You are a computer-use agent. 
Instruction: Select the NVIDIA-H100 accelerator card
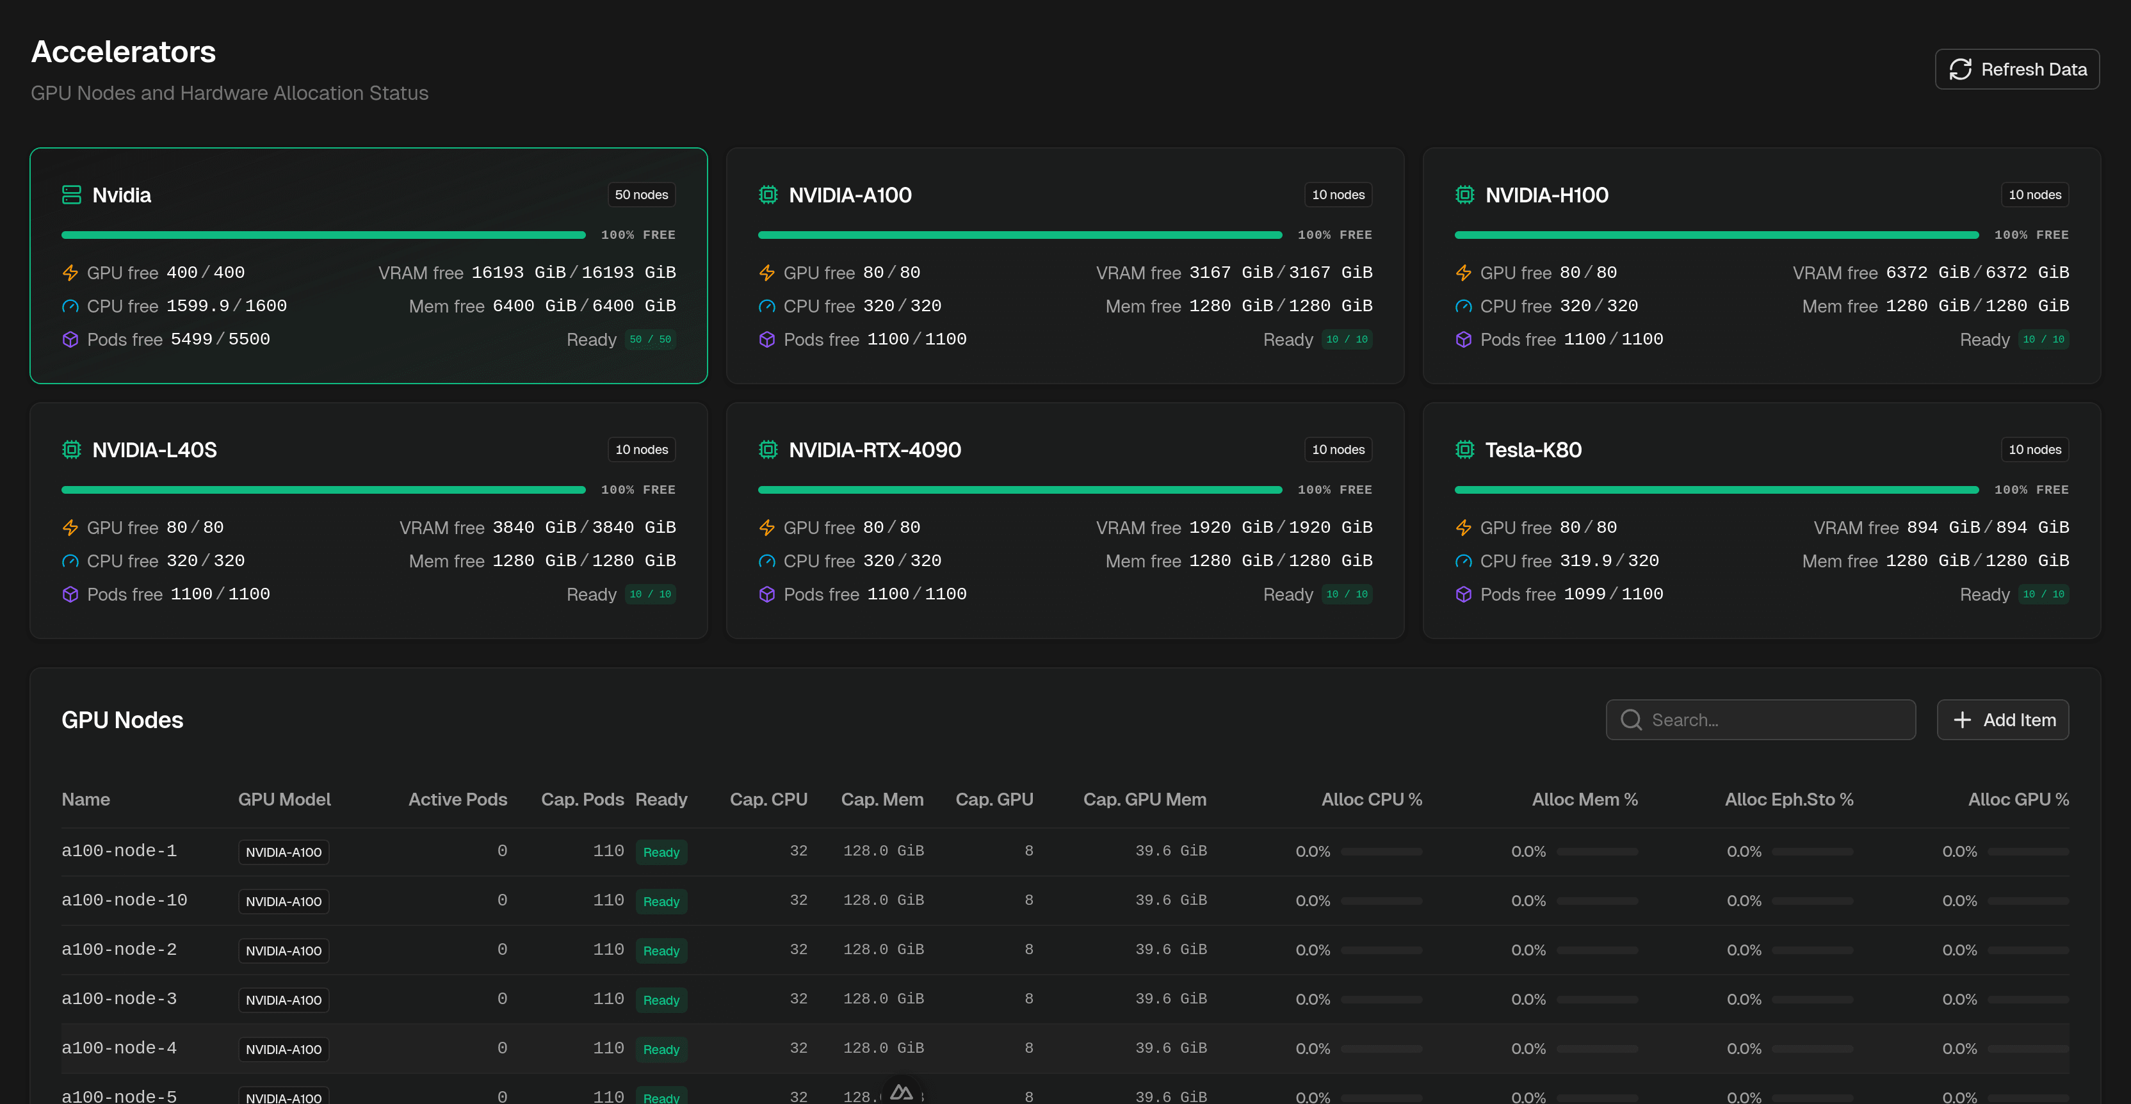point(1762,266)
